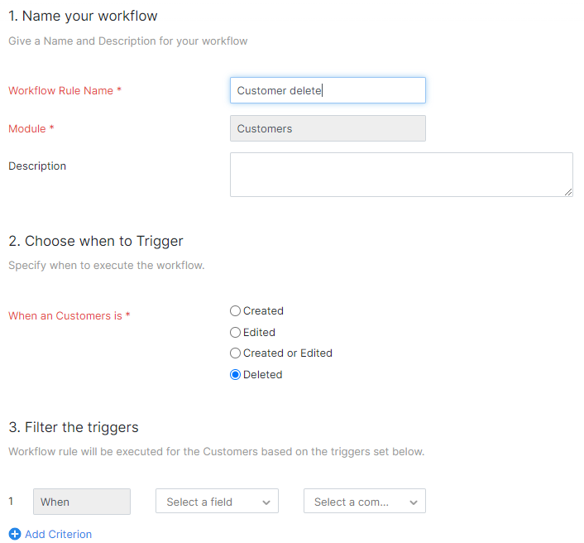The height and width of the screenshot is (543, 584).
Task: Click the blue plus icon beside Add Criterion
Action: (14, 534)
